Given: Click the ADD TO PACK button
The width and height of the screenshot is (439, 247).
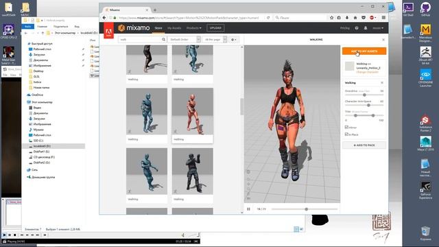Looking at the screenshot, I should coord(364,145).
